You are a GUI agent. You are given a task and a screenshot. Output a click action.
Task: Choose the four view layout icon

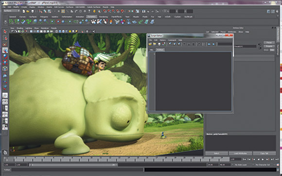[5, 102]
